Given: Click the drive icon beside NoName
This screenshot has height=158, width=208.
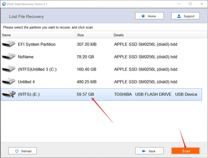Looking at the screenshot, I should tap(9, 56).
